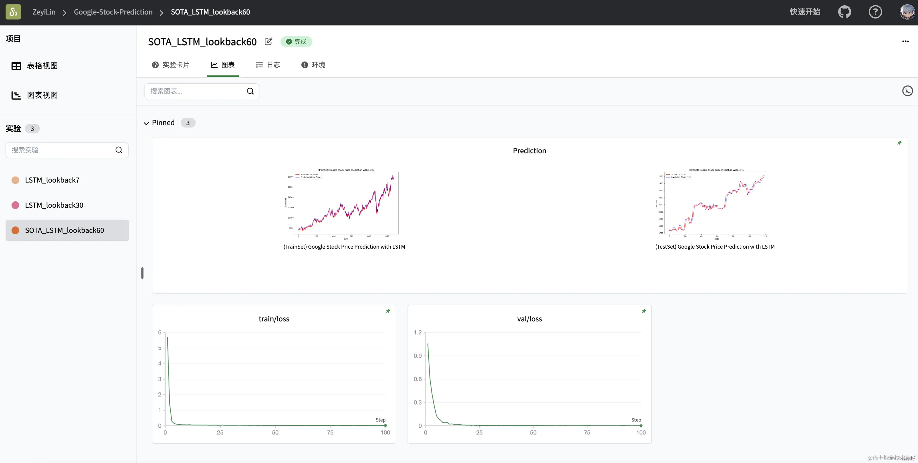Image resolution: width=918 pixels, height=463 pixels.
Task: Open the user avatar menu
Action: coord(906,12)
